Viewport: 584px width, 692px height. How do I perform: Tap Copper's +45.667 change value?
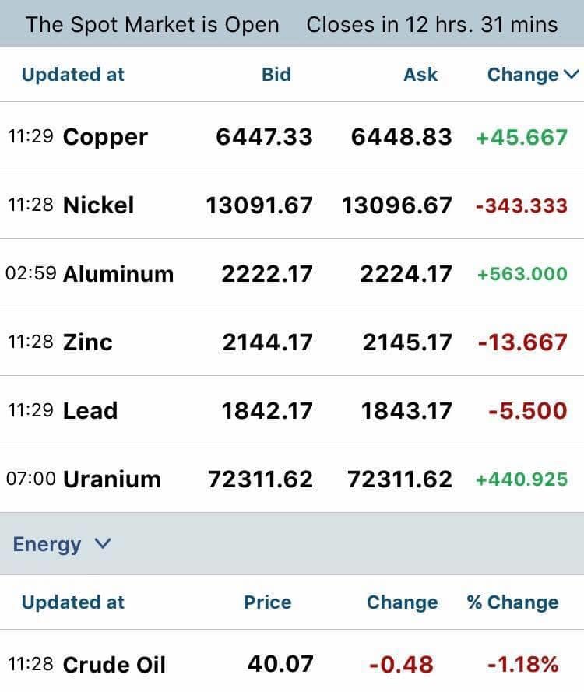click(522, 137)
